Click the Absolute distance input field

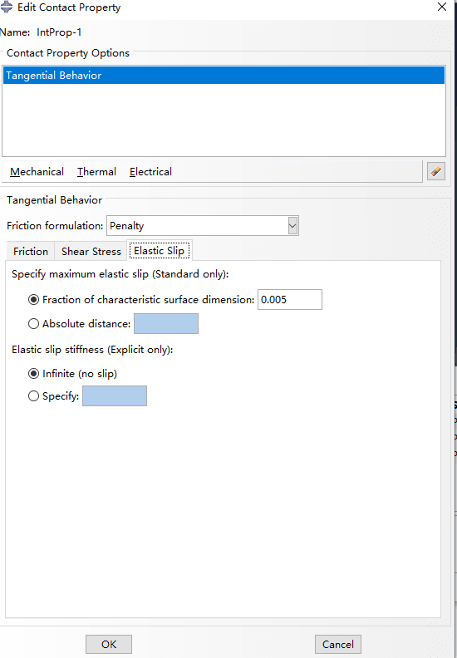166,324
